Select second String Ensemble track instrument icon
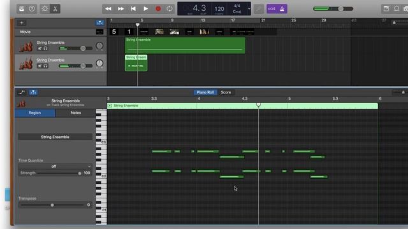This screenshot has width=408, height=229. (x=26, y=64)
